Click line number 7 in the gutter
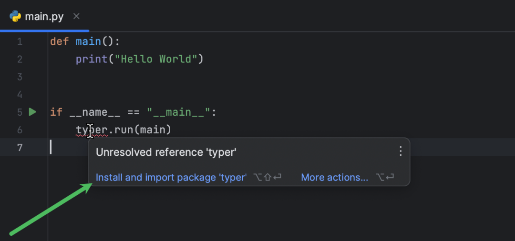The height and width of the screenshot is (241, 515). click(20, 148)
